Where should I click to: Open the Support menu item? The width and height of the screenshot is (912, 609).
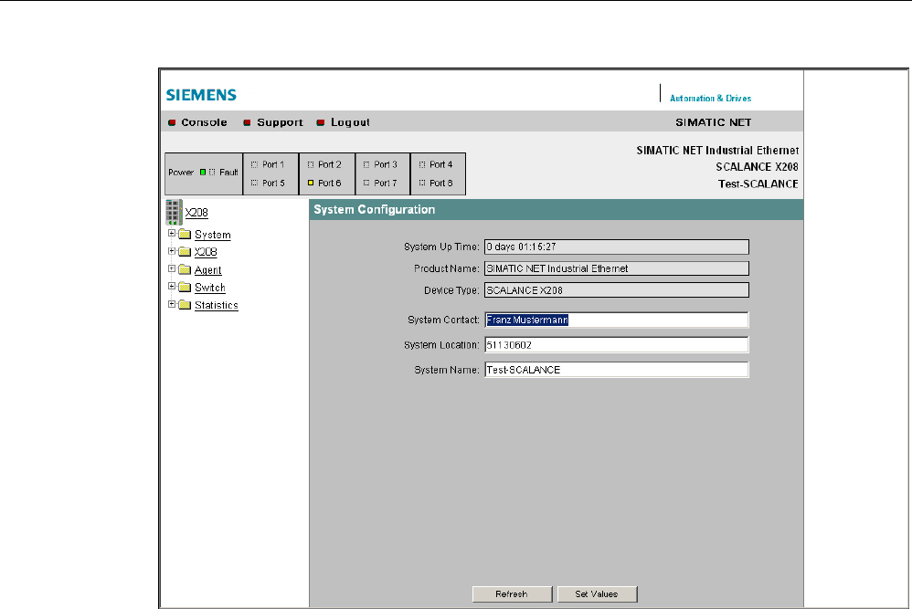click(280, 122)
